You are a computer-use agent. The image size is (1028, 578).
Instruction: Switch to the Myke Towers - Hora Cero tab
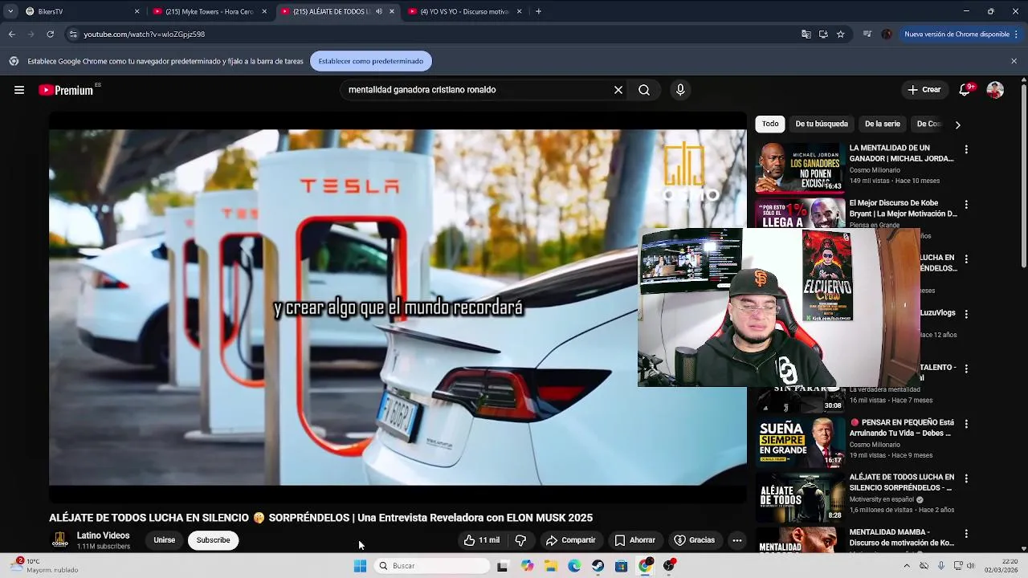209,11
